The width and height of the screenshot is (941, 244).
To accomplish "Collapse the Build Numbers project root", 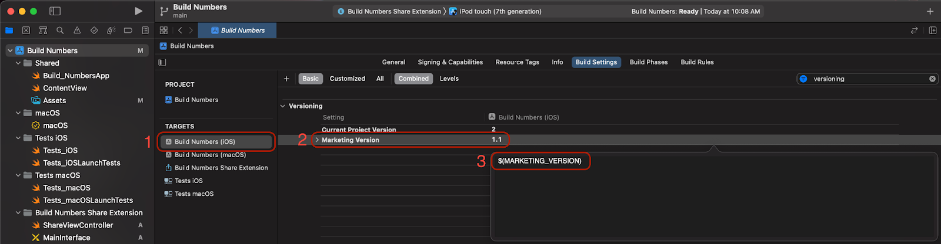I will click(x=10, y=50).
